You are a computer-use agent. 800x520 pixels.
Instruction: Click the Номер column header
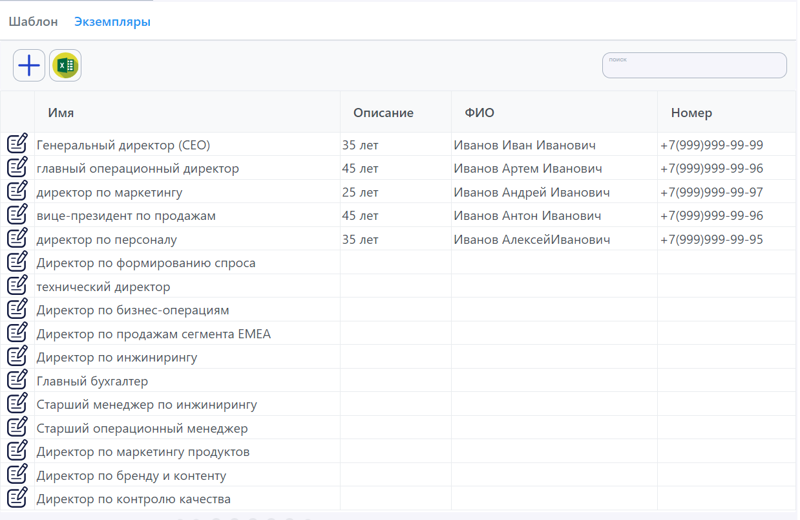[x=691, y=113]
